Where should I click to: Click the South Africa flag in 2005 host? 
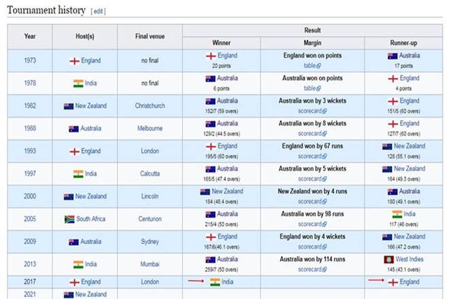(x=69, y=219)
